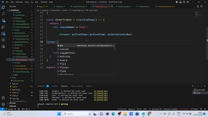Toggle the primary side bar layout icon
Screen dimensions: 208x117
(177, 2)
